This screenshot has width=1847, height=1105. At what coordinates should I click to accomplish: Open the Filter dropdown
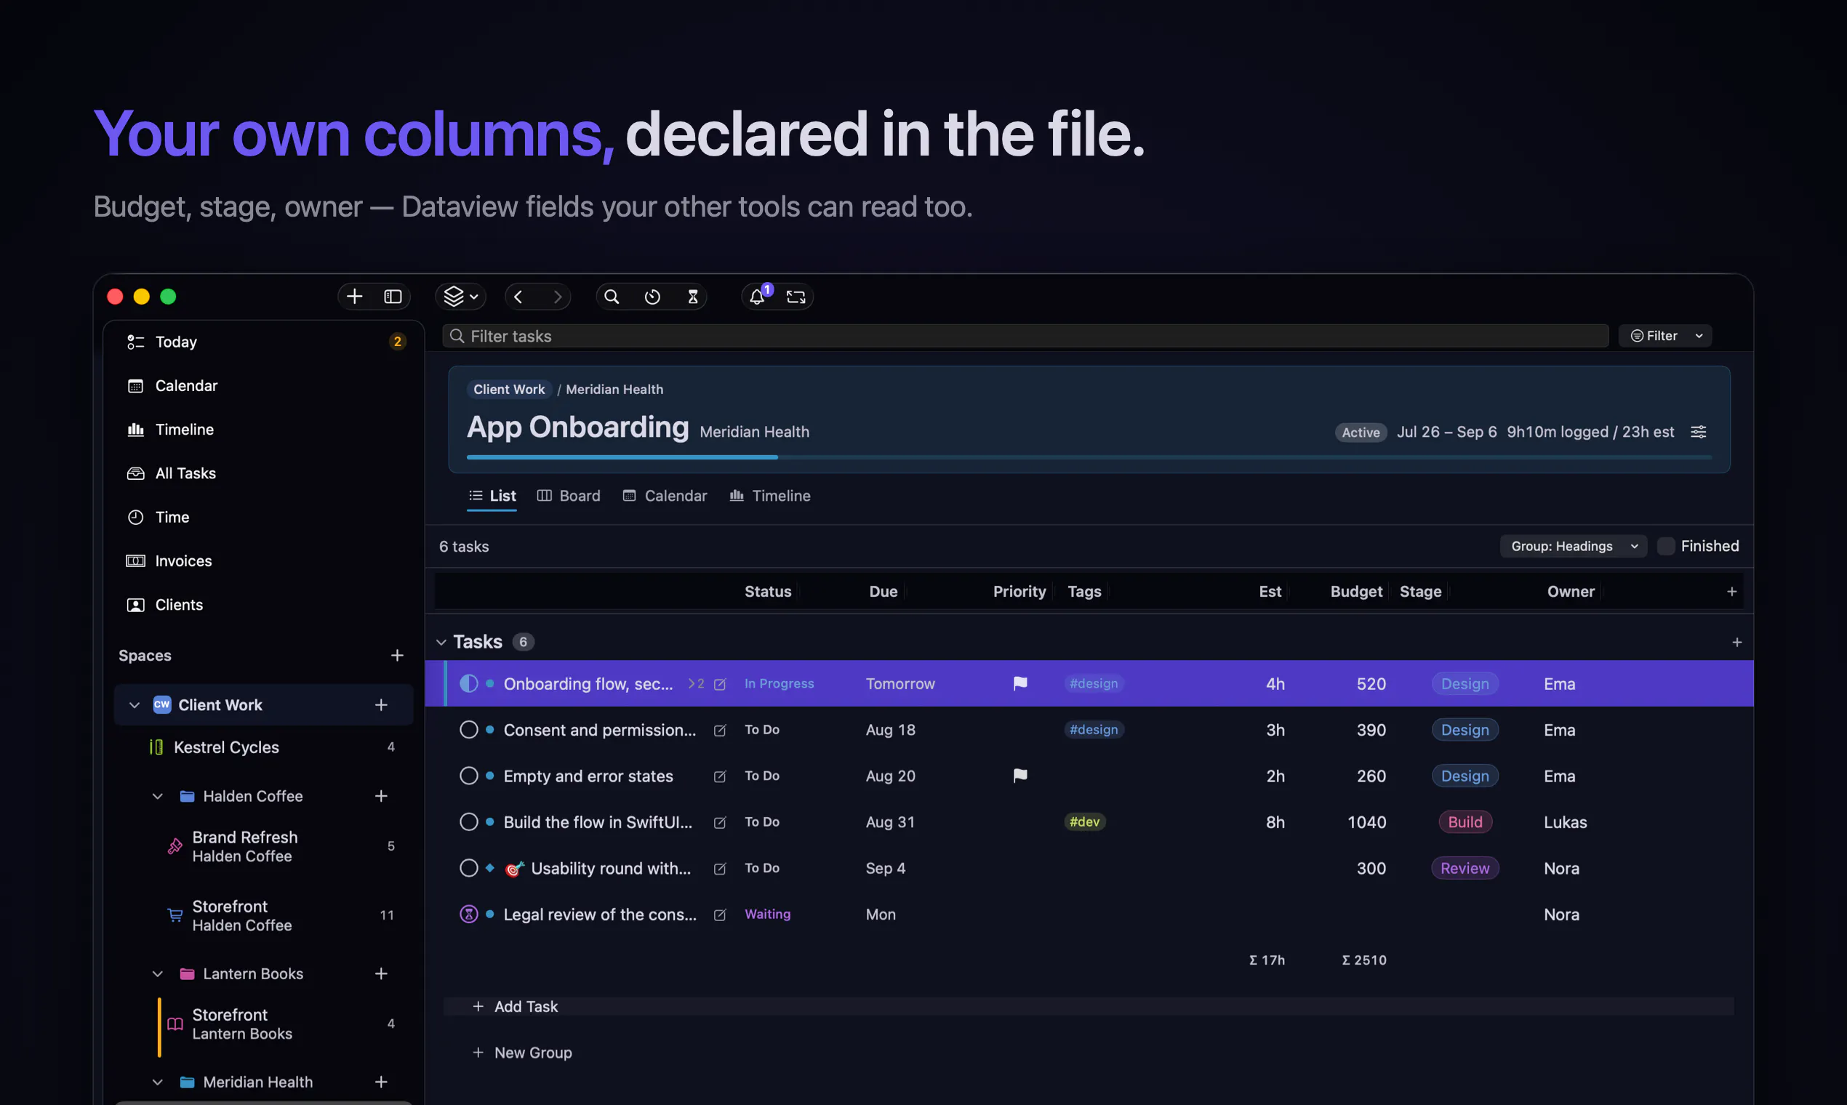coord(1666,336)
